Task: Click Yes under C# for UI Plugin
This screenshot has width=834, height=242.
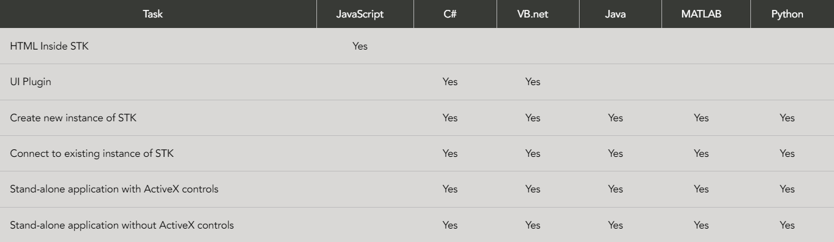Action: (450, 82)
